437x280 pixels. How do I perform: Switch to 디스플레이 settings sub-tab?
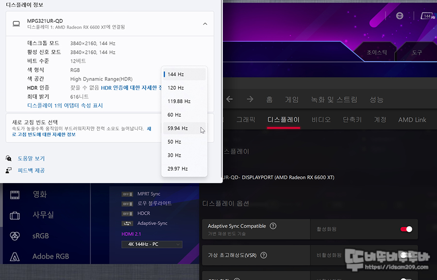[284, 120]
